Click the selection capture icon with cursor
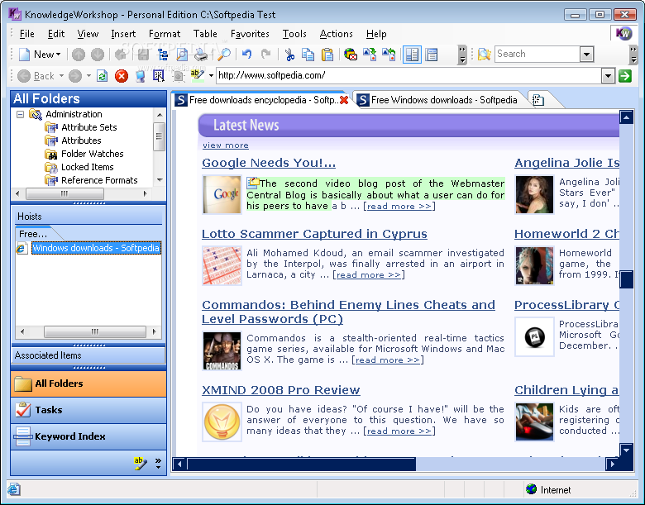 [x=159, y=76]
